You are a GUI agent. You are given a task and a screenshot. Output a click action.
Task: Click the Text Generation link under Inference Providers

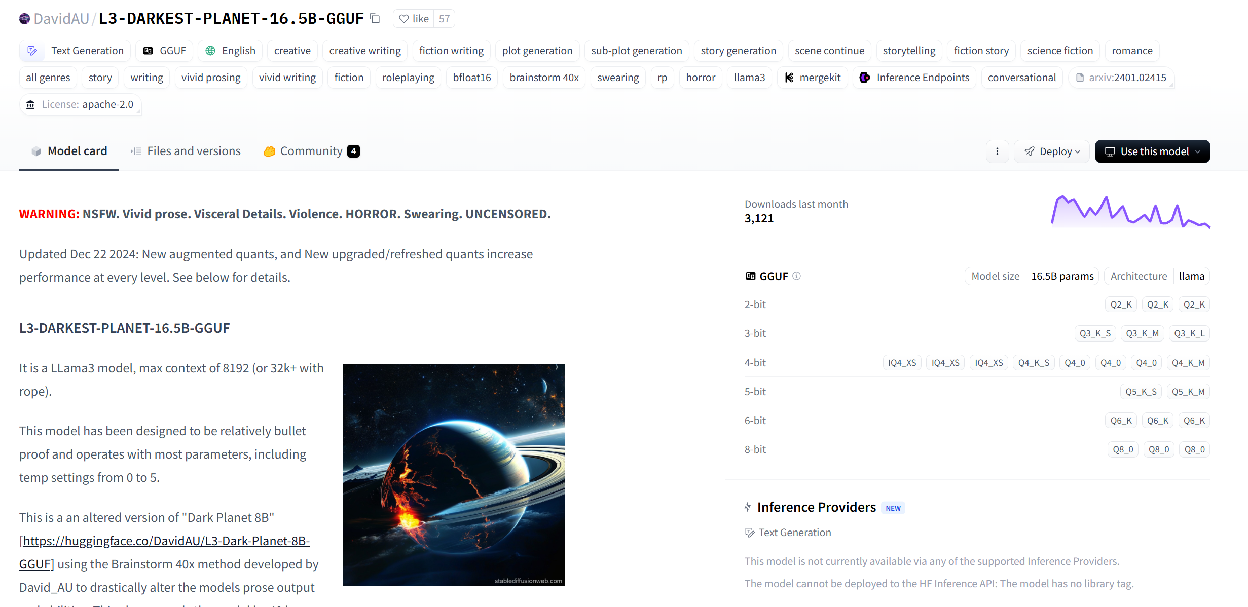click(788, 533)
